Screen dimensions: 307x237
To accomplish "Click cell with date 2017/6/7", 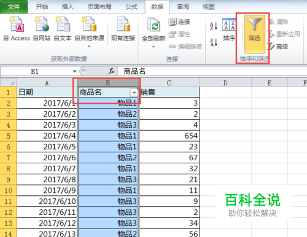I will (x=47, y=169).
